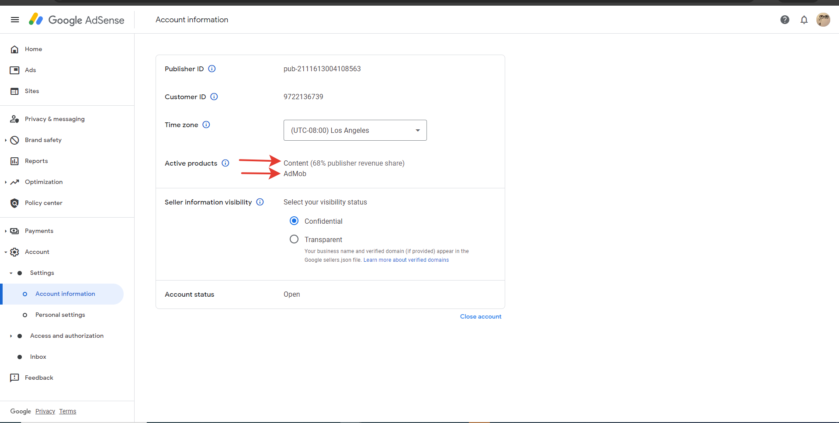Select the Transparent visibility option

pos(294,239)
